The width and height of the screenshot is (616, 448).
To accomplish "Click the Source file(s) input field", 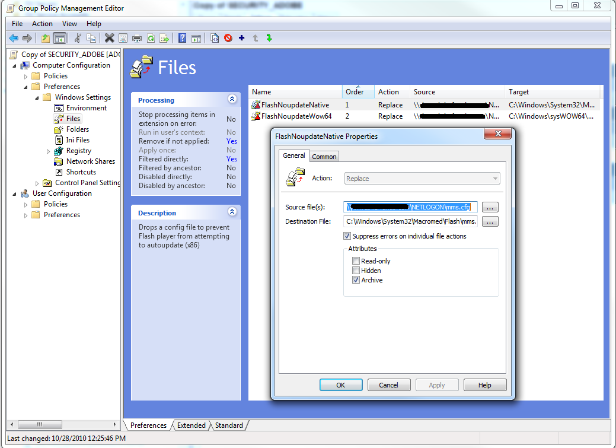I will click(x=410, y=207).
